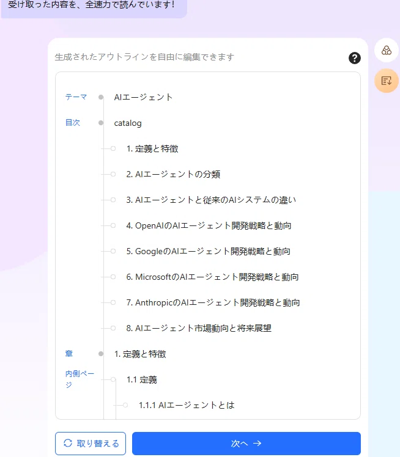Select sub-item 1.1.1 AIエージェントとは
Screen dimensions: 400x457
187,405
